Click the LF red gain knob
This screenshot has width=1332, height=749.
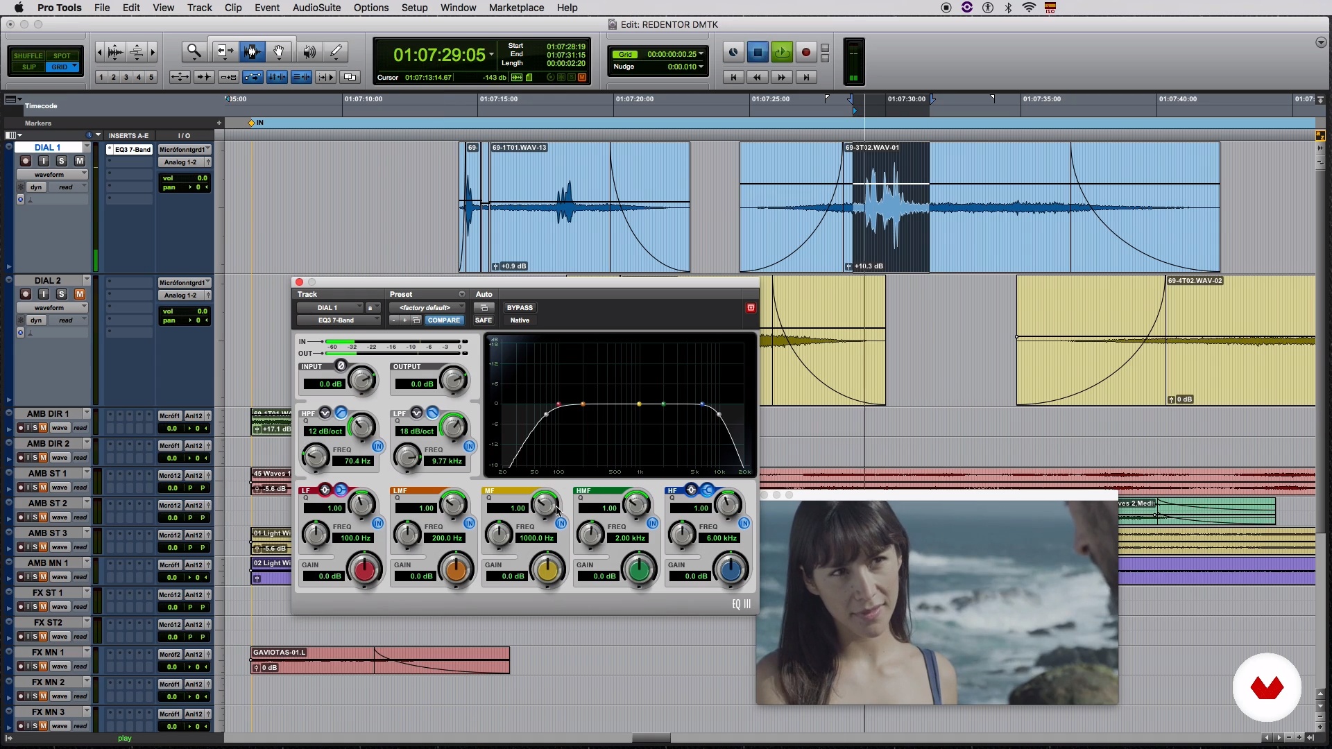click(x=364, y=570)
